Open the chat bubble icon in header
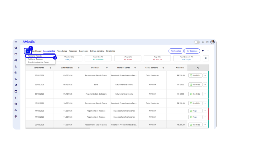The width and height of the screenshot is (270, 158). 203,42
